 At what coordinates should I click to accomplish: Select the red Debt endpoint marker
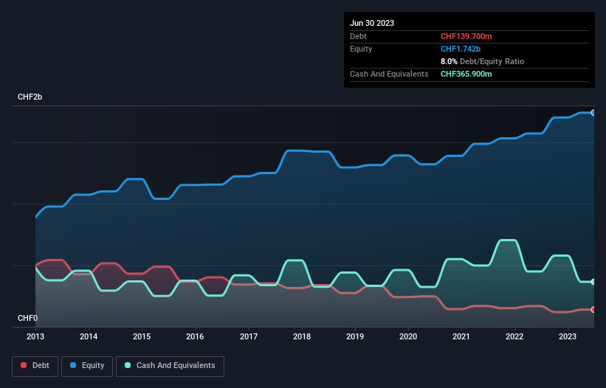point(593,310)
